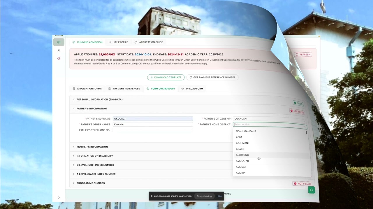Click the Download Template button
Viewport: 373px width, 209px height.
click(166, 77)
